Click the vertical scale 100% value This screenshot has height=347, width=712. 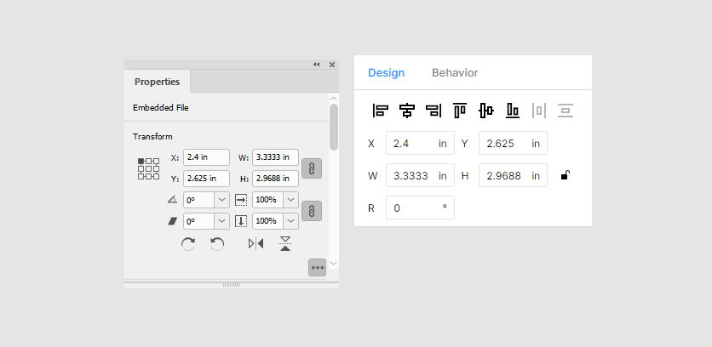click(x=268, y=221)
